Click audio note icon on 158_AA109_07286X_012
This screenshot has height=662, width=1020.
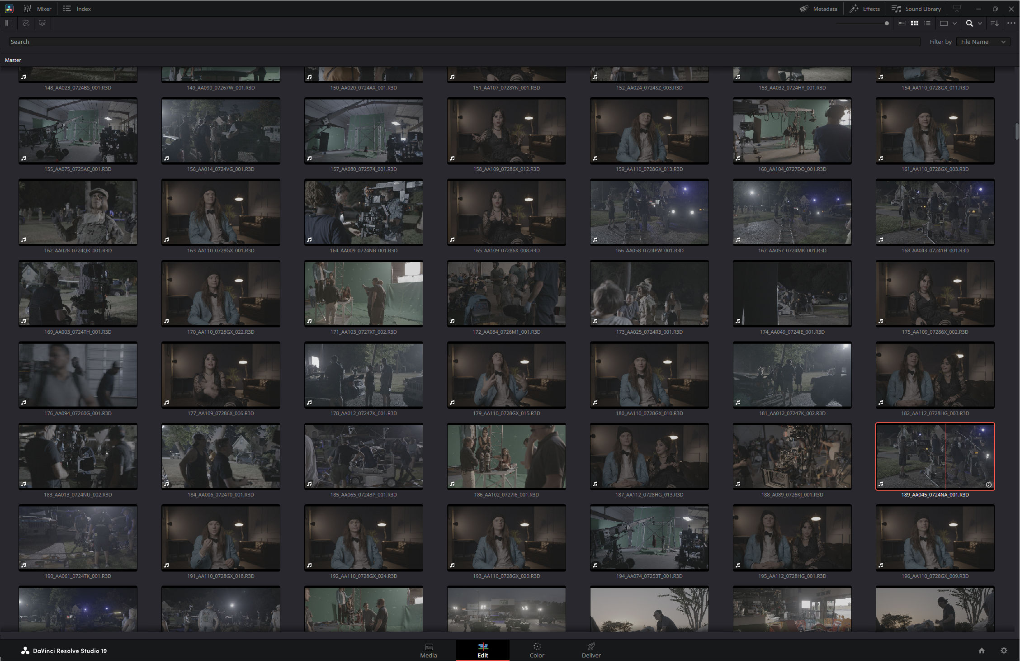click(x=452, y=158)
